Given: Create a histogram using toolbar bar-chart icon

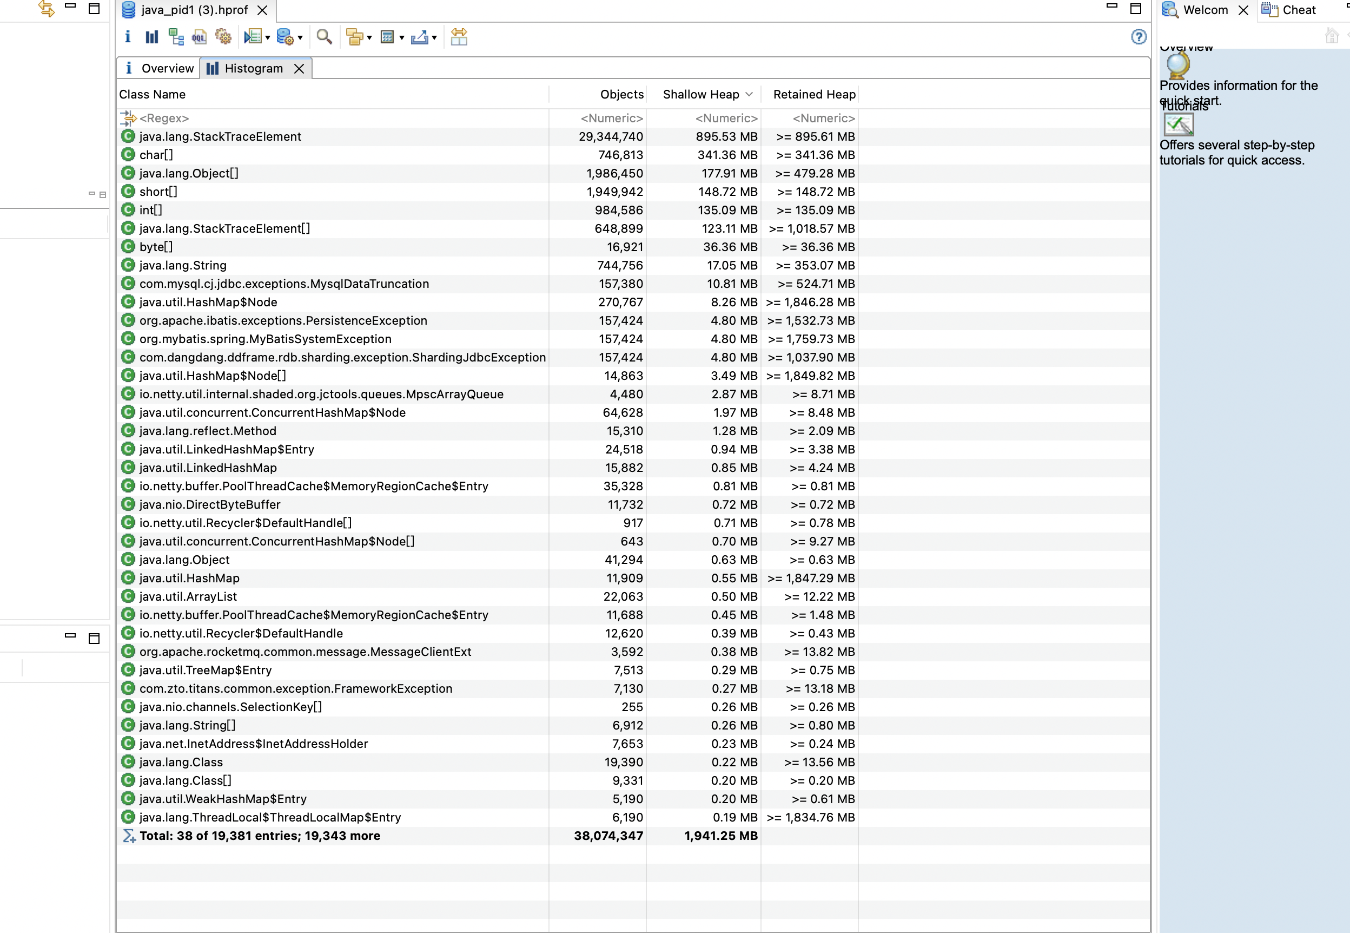Looking at the screenshot, I should pos(152,37).
